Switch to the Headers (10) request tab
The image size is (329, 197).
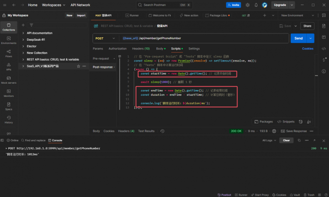(x=141, y=48)
